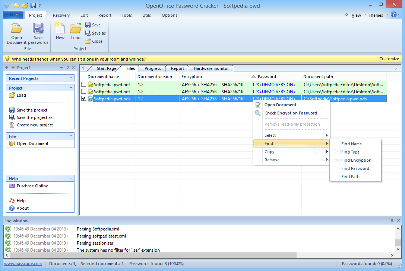
Task: Choose Find Name from submenu
Action: point(351,144)
